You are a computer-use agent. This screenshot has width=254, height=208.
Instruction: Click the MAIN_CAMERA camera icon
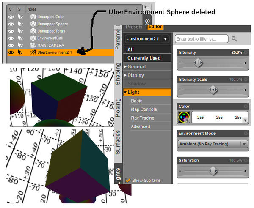[33, 45]
